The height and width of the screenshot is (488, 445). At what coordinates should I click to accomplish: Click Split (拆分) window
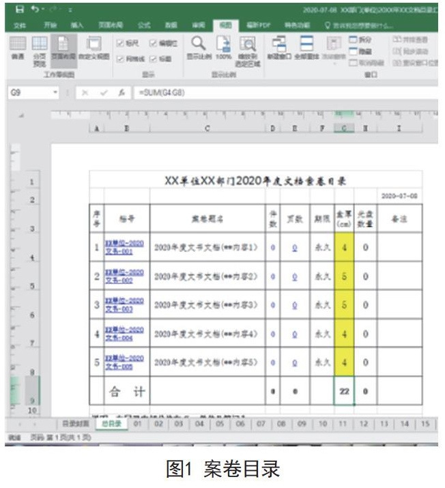[x=360, y=40]
